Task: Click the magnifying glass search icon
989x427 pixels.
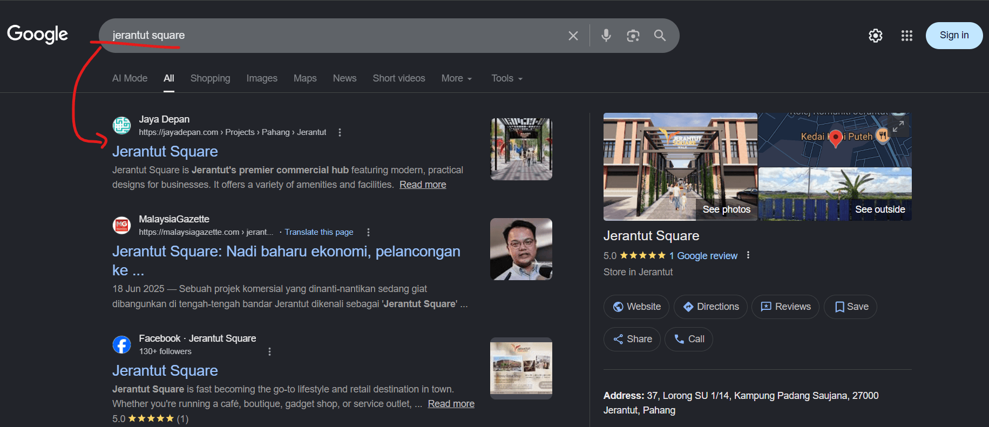Action: [x=660, y=36]
